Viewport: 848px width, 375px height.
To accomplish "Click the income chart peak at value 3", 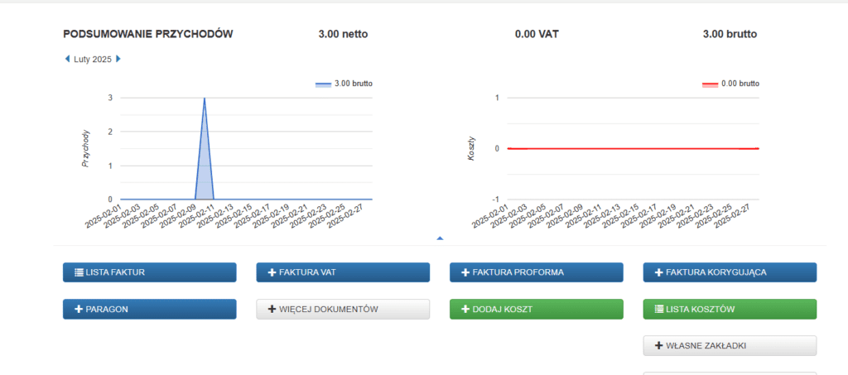I will pos(205,99).
